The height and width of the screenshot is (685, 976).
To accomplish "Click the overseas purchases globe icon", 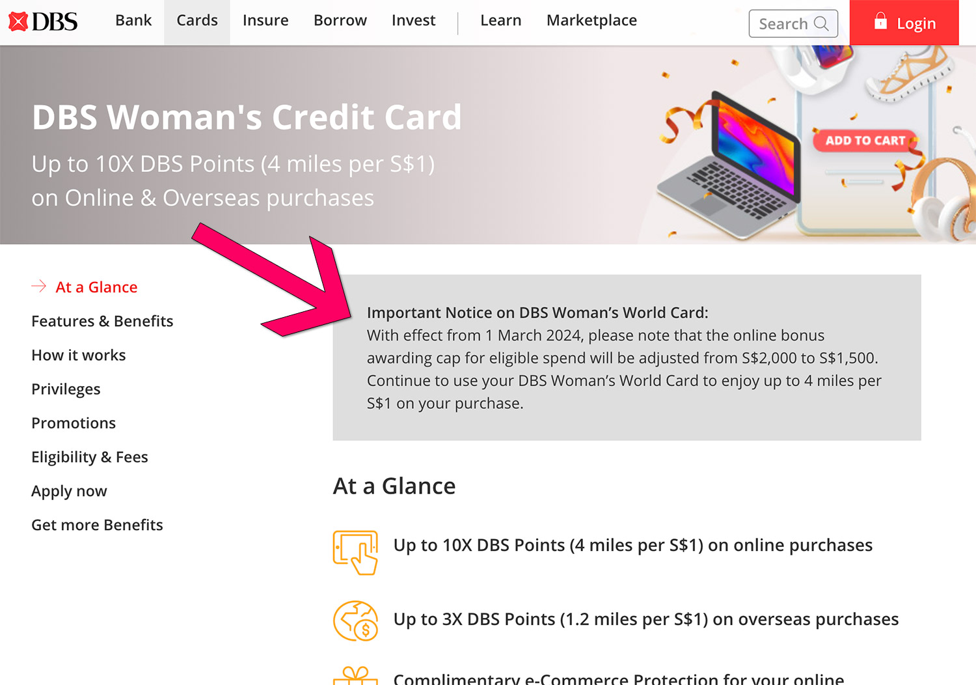I will coord(355,621).
